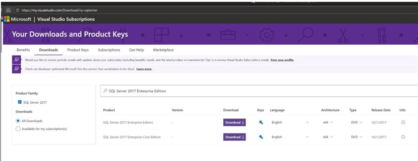Open Architecture x64 dropdown for Enterprise Core Edition
Image resolution: width=418 pixels, height=161 pixels.
pos(328,137)
